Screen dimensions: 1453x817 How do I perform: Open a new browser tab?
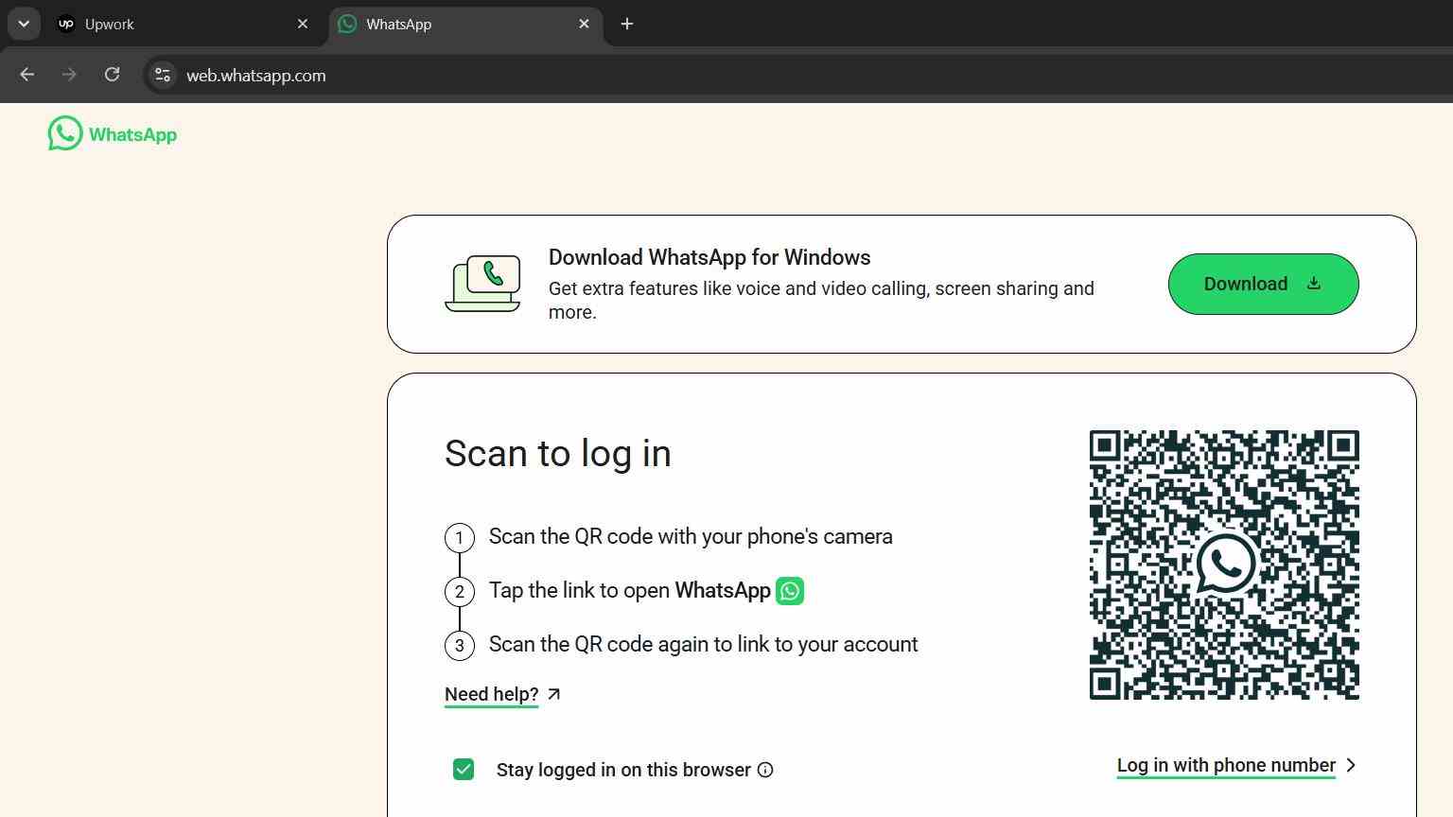[627, 24]
